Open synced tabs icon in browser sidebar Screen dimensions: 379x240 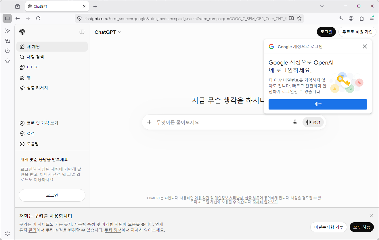tap(7, 41)
